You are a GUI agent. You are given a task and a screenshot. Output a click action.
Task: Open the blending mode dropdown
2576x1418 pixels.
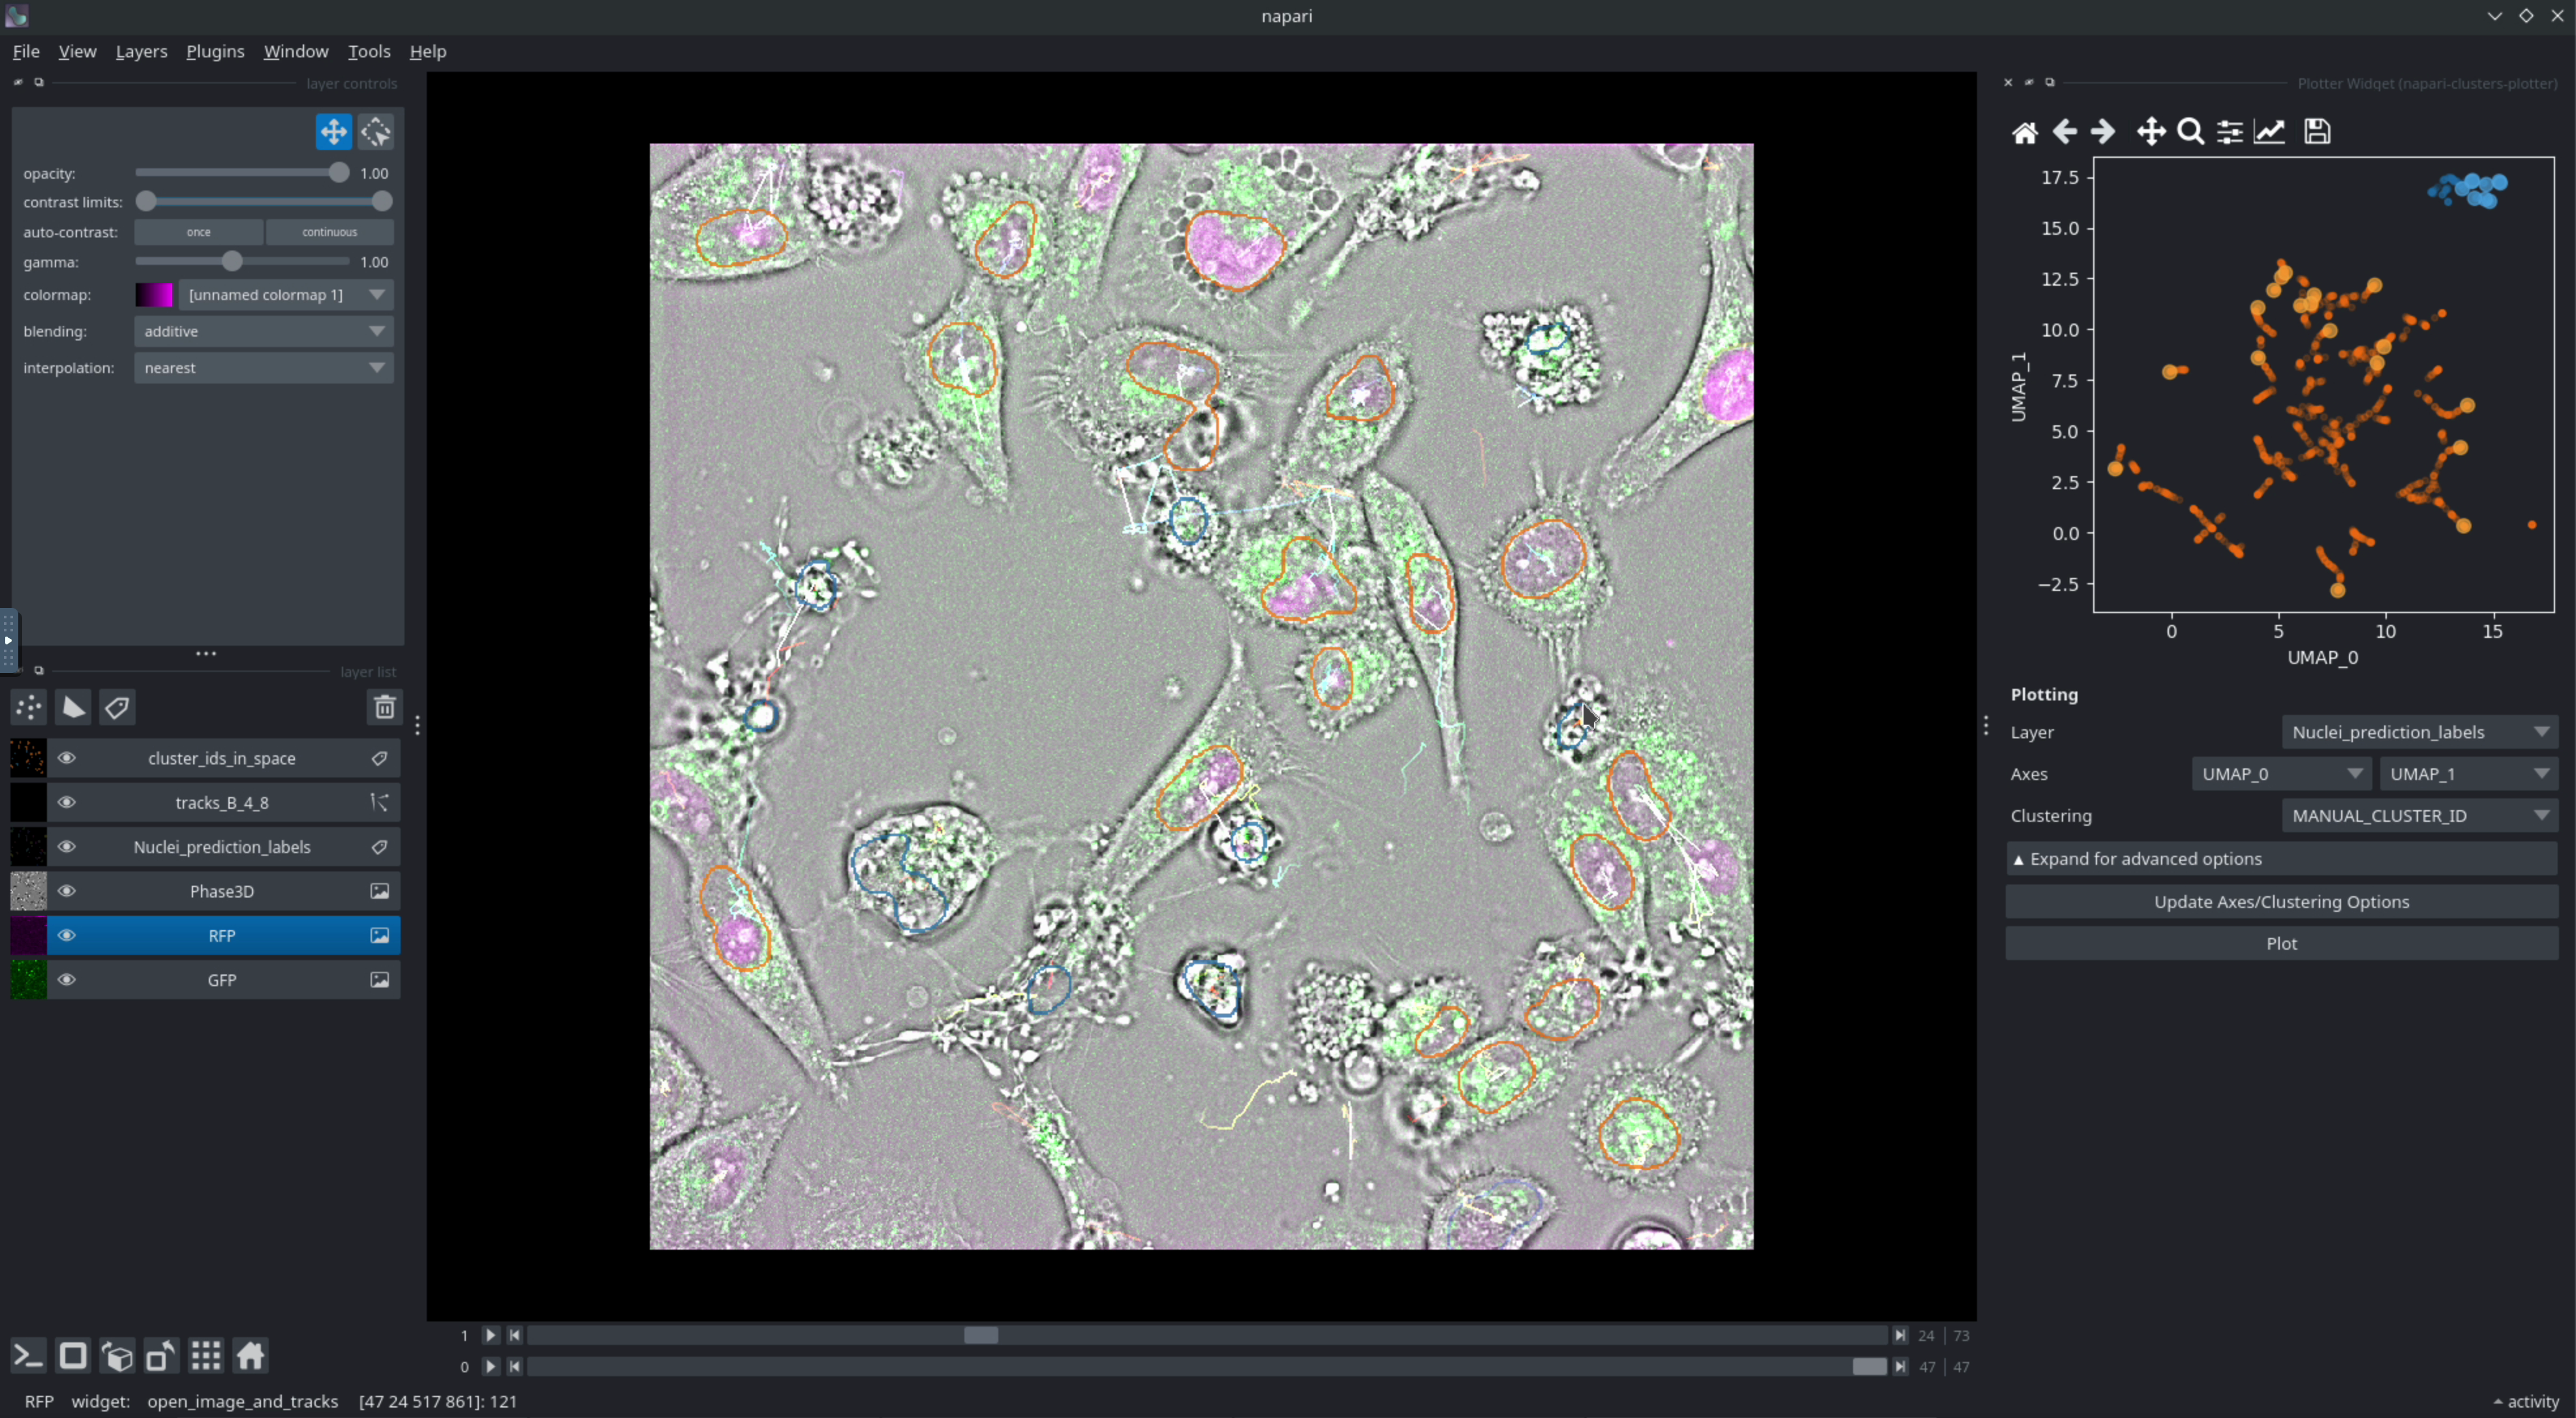pos(263,331)
